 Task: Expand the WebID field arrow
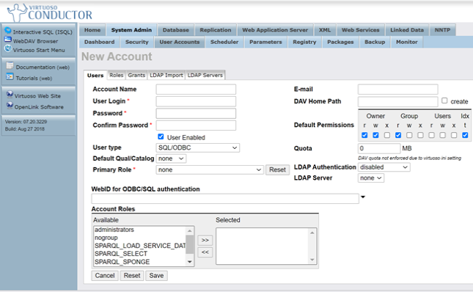pos(363,197)
